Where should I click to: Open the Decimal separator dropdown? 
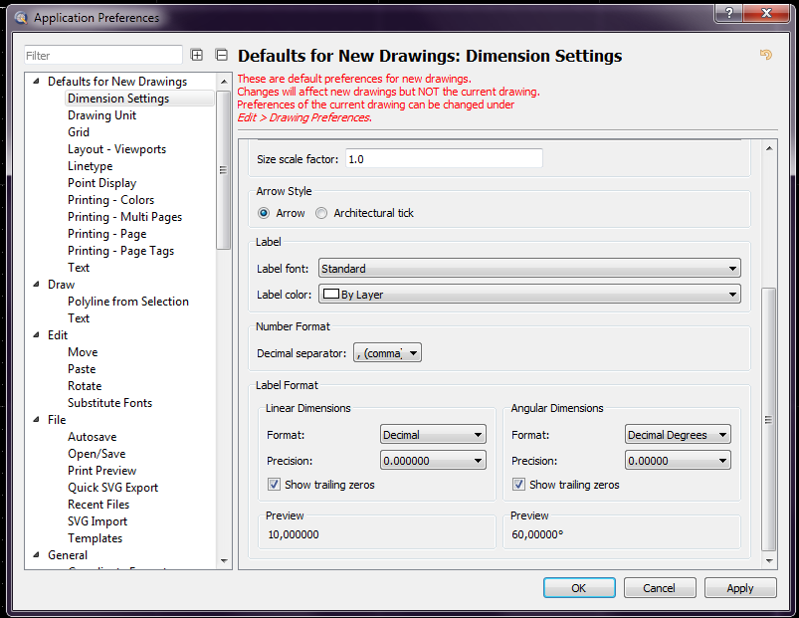pyautogui.click(x=387, y=353)
